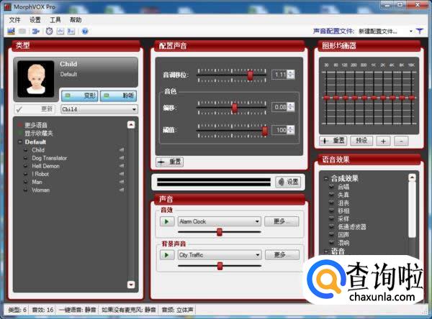Open the 工具 menu
The height and width of the screenshot is (319, 432).
point(55,20)
